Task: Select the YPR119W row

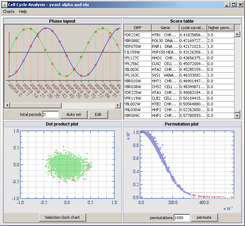Action: [x=179, y=99]
